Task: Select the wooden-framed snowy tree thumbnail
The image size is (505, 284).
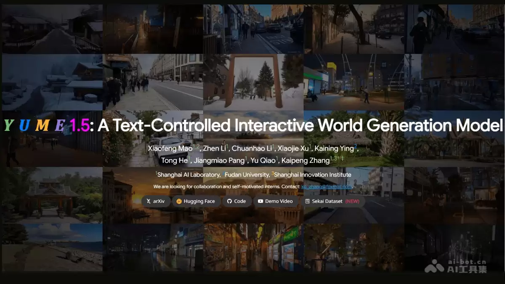Action: 253,80
